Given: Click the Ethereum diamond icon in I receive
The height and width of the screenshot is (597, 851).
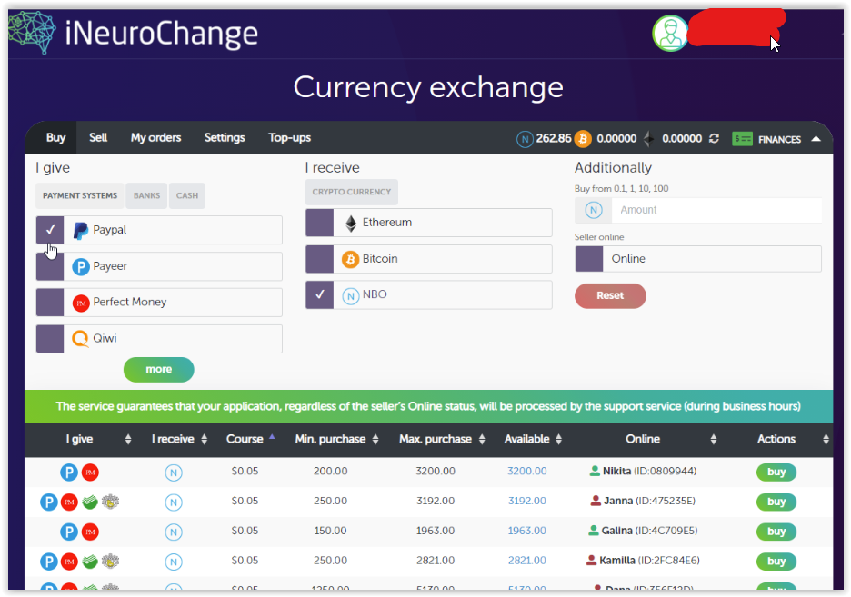Looking at the screenshot, I should 351,224.
